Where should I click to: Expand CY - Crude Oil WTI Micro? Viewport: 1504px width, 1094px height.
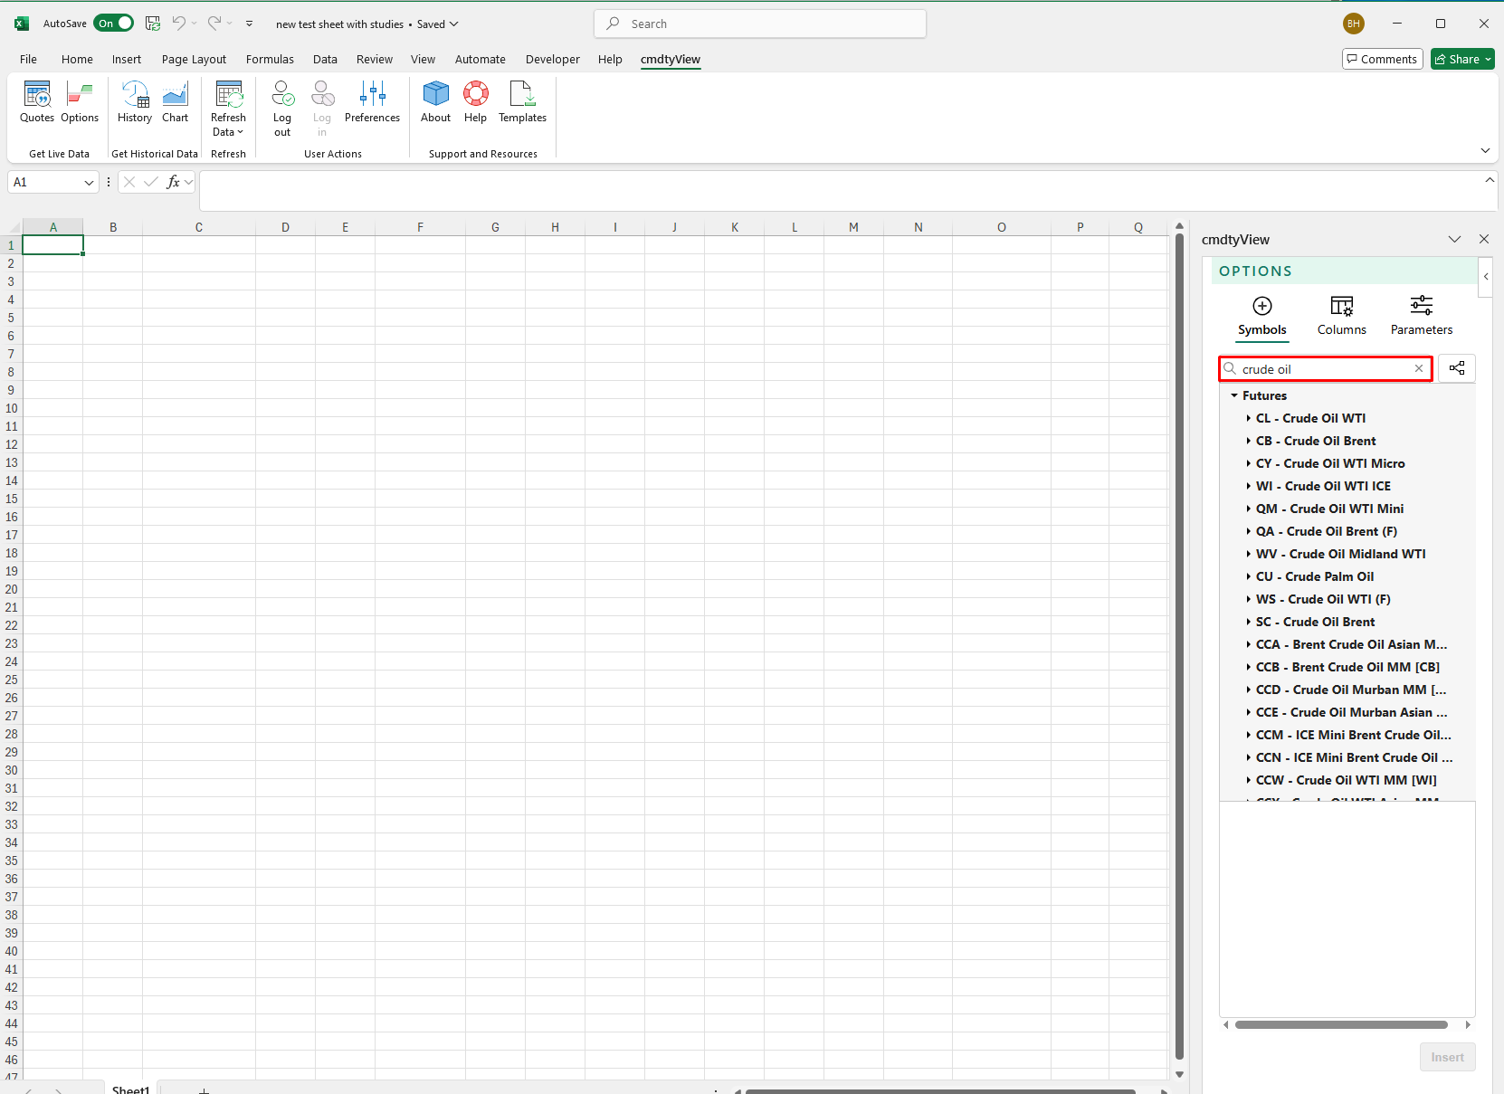point(1248,463)
